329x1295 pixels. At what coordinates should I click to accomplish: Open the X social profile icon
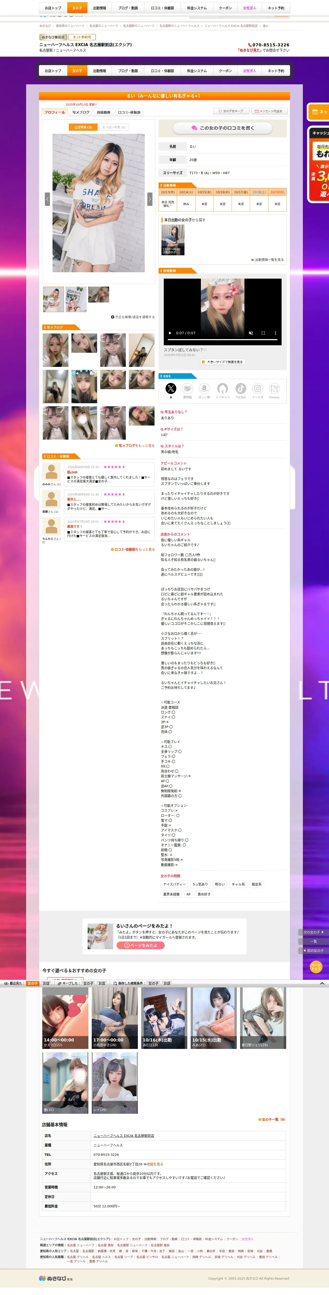(171, 389)
